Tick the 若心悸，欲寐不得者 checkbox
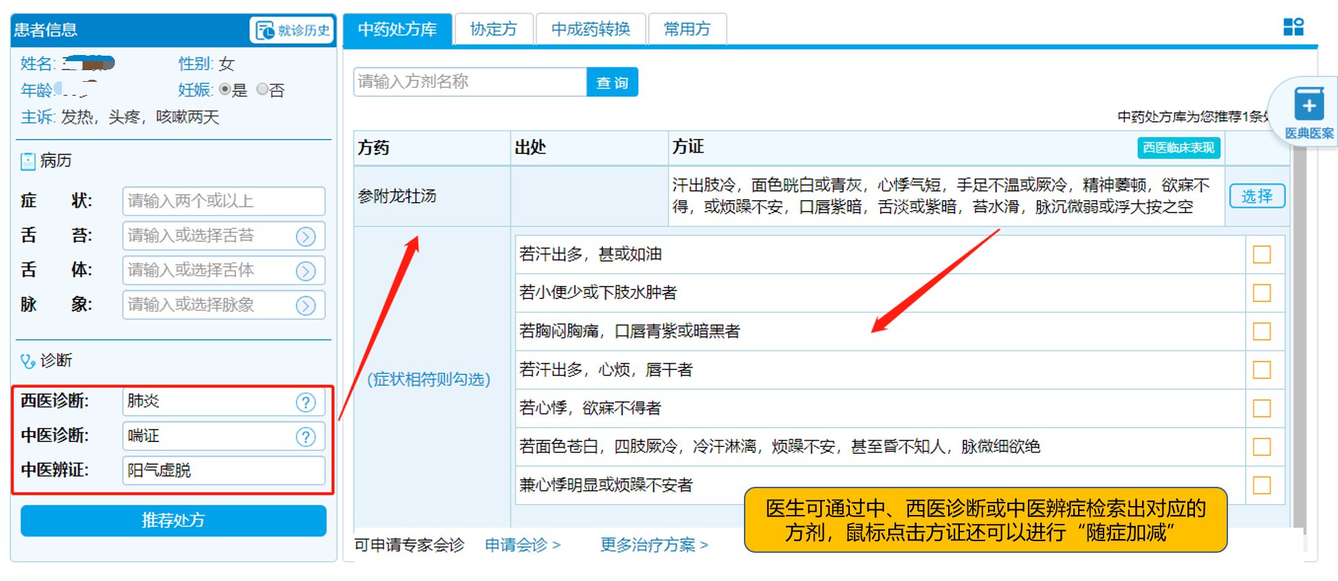 pyautogui.click(x=1262, y=408)
